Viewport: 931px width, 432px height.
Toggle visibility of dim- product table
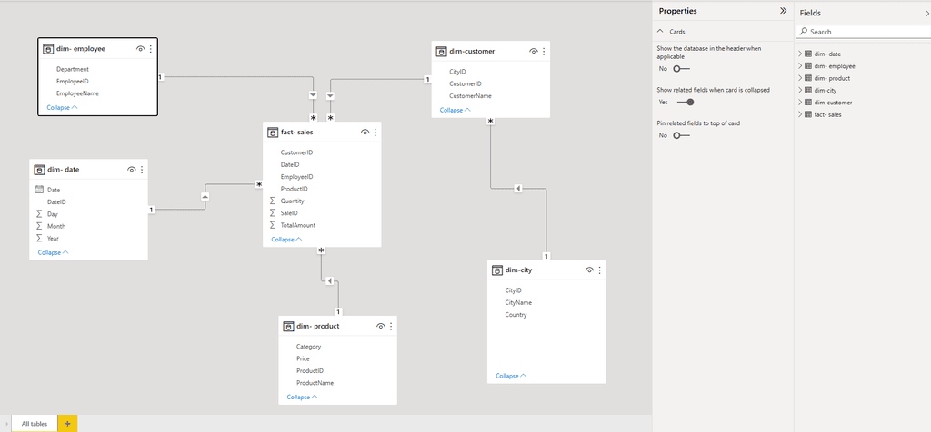pyautogui.click(x=380, y=326)
